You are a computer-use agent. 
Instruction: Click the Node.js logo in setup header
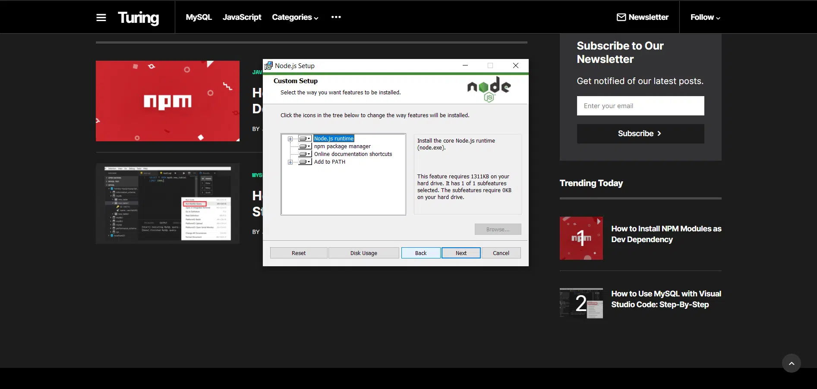tap(489, 89)
